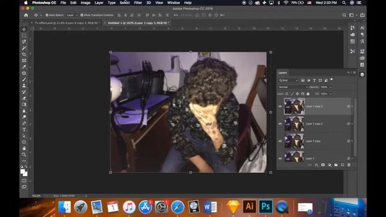This screenshot has height=217, width=386.
Task: Expand smart filters of Layer 1 copy 2
Action: 352,124
